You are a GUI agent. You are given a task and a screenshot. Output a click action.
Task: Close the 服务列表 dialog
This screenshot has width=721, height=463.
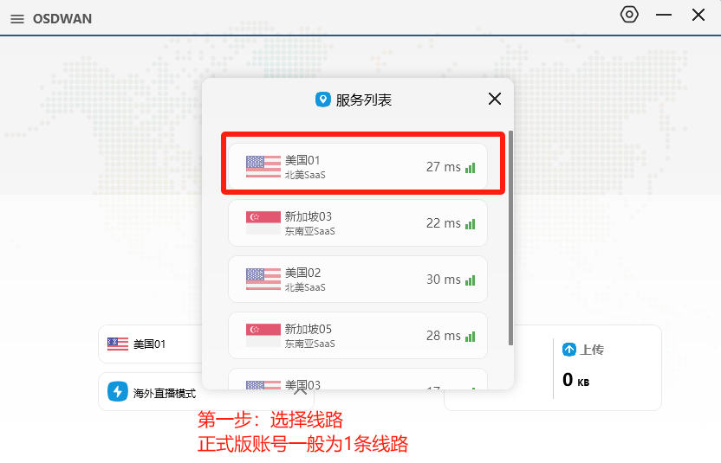(x=495, y=99)
